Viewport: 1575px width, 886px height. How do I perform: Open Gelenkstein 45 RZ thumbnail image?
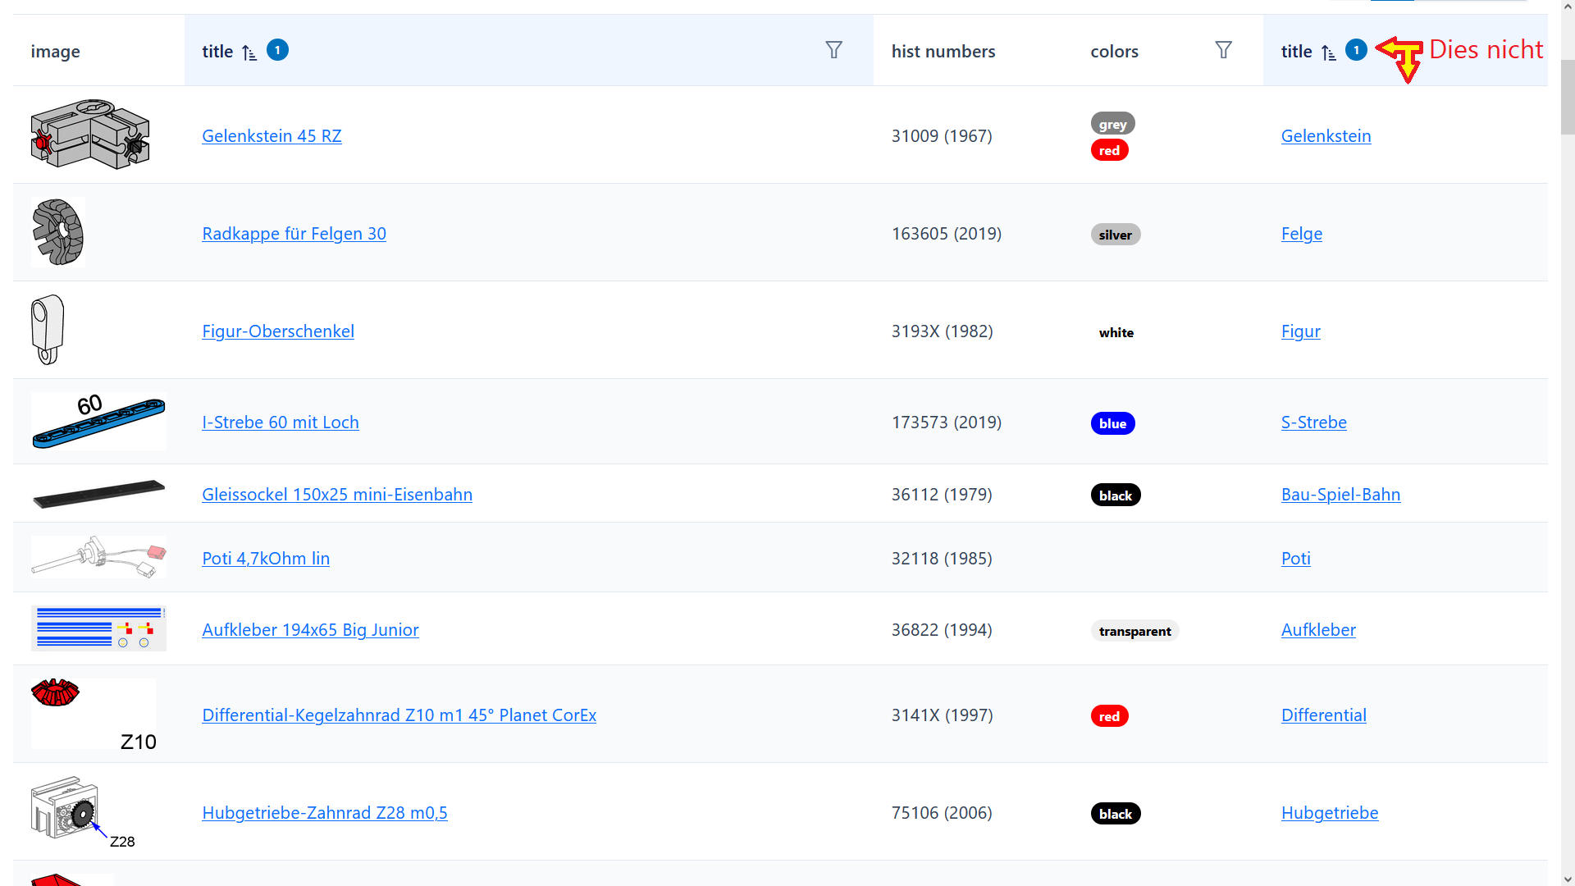[90, 135]
